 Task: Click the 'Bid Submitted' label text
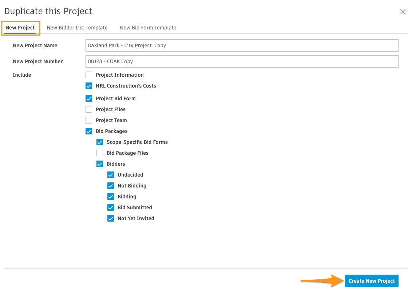(135, 208)
